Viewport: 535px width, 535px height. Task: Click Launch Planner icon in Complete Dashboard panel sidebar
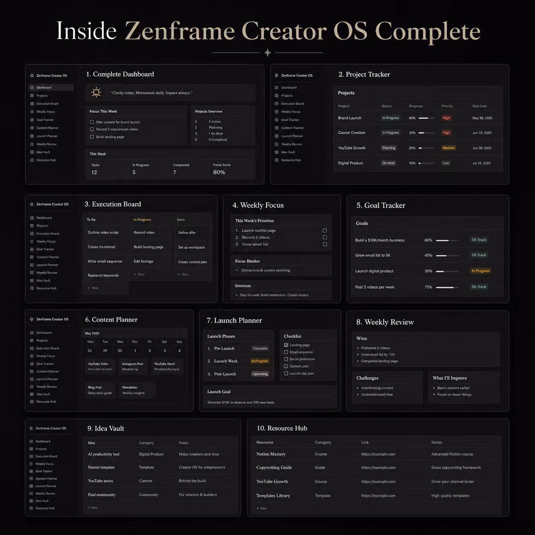(x=32, y=136)
